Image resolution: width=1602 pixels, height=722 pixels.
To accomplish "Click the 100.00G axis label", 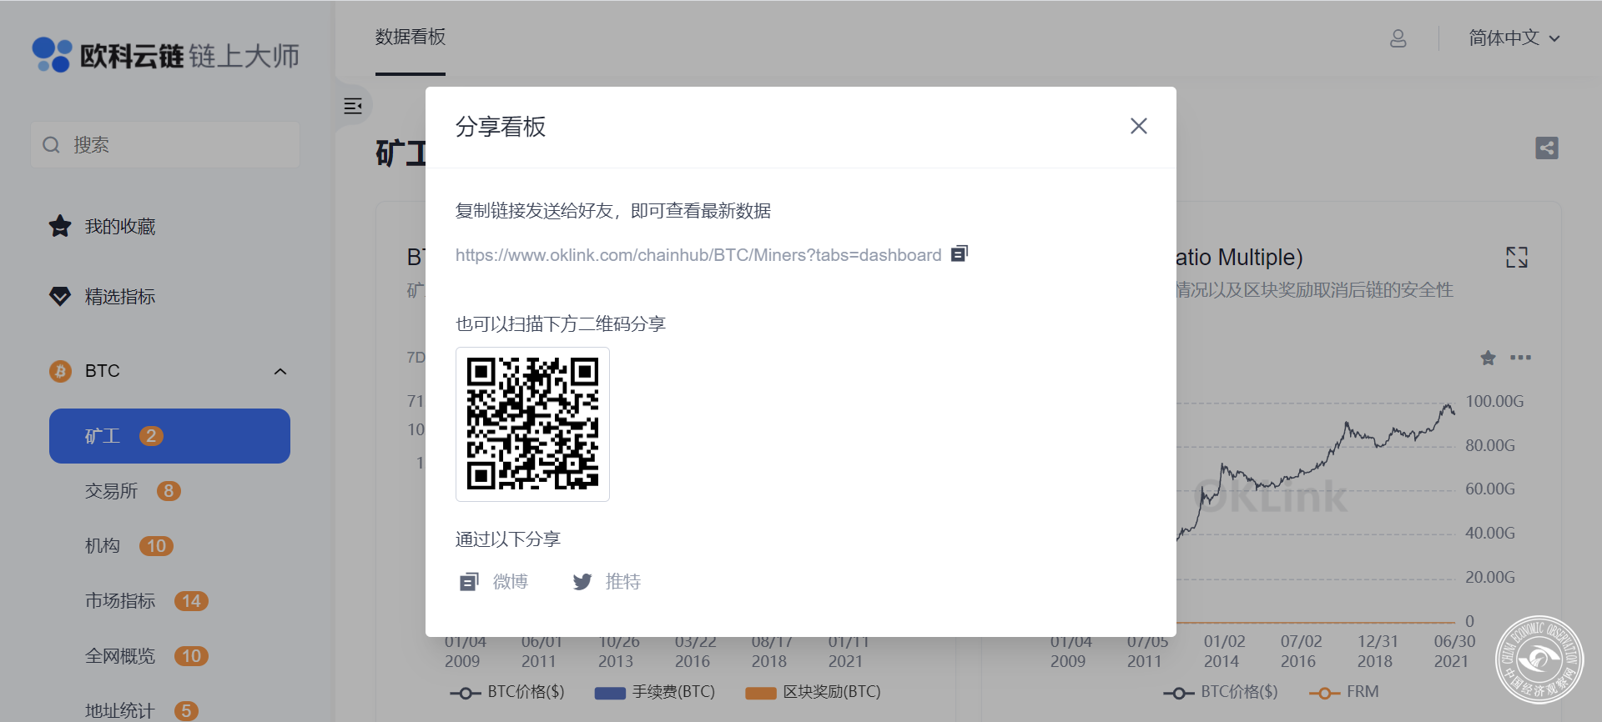I will pyautogui.click(x=1494, y=402).
